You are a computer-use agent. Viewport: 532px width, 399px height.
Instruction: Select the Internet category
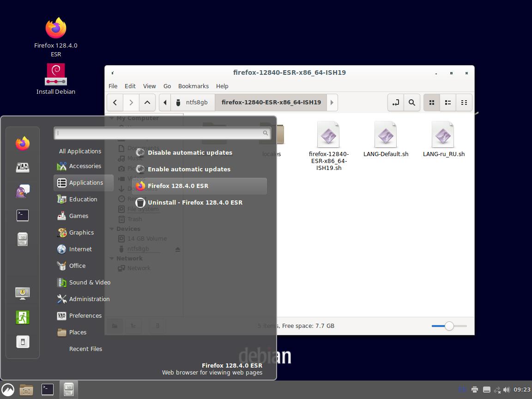point(84,249)
